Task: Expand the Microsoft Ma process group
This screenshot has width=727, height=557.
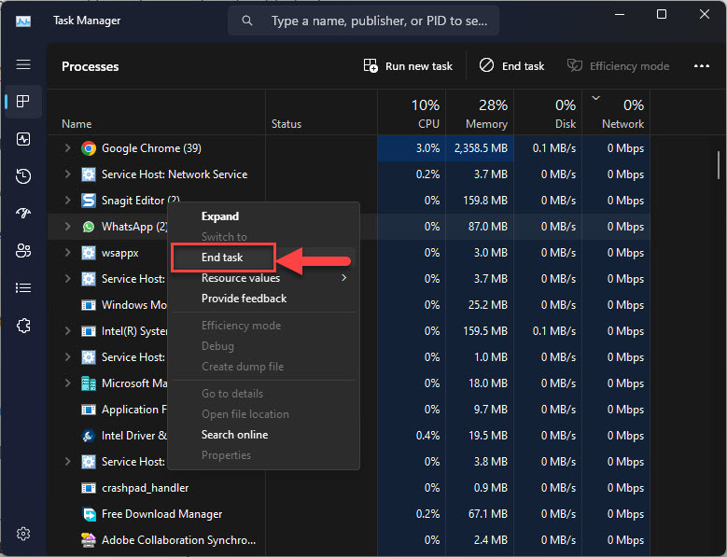Action: 68,383
